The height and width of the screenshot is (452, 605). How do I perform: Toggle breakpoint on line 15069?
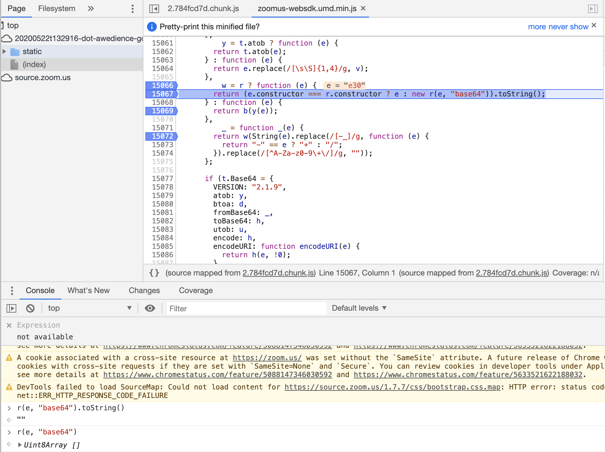162,111
